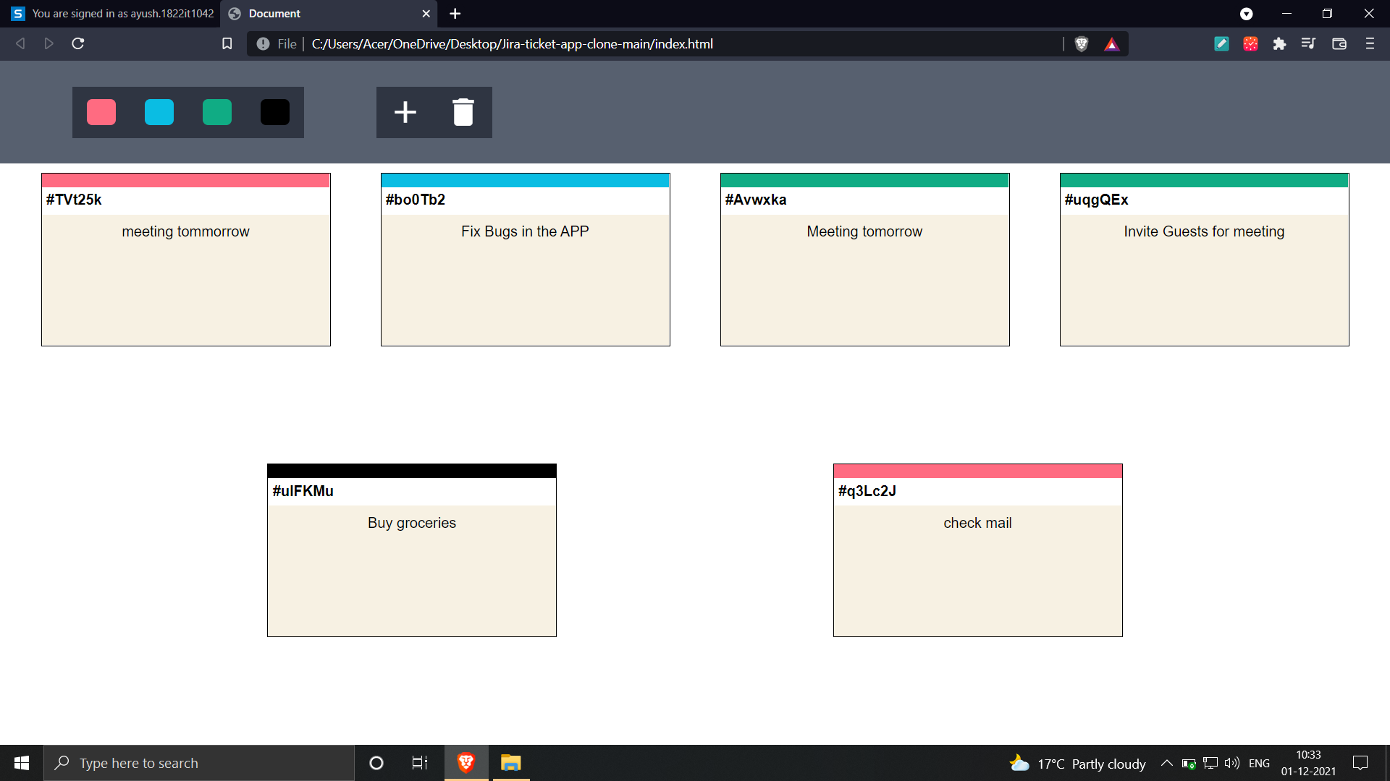Image resolution: width=1390 pixels, height=781 pixels.
Task: Open a new browser tab
Action: [x=455, y=14]
